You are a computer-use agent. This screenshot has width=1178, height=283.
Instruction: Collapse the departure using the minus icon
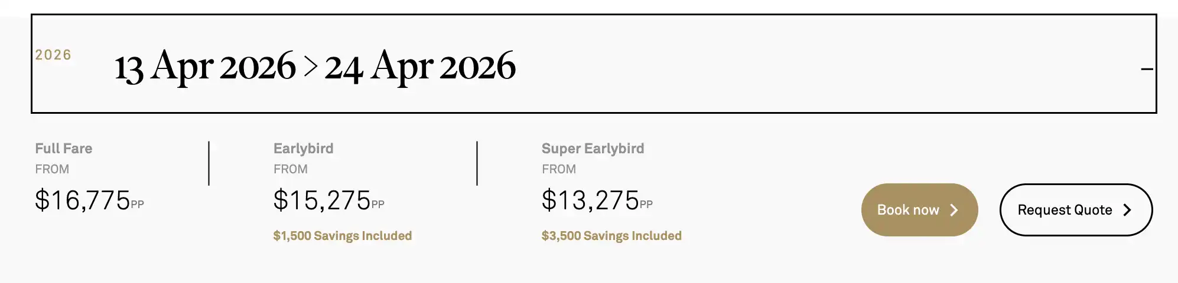coord(1146,69)
